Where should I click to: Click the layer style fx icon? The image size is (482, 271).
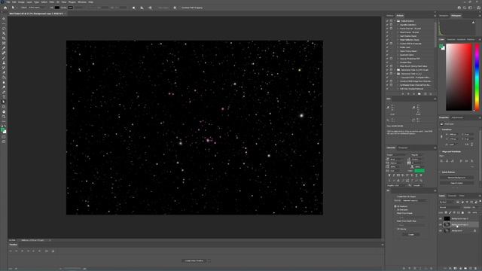(450, 268)
